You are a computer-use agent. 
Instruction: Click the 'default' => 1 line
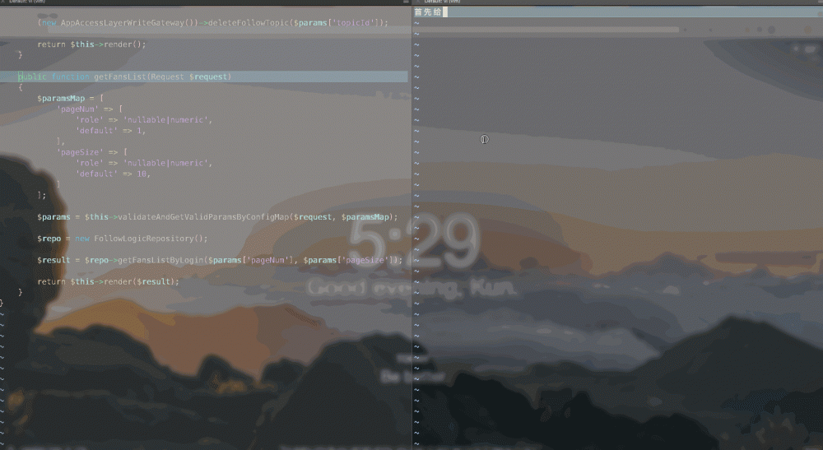110,131
